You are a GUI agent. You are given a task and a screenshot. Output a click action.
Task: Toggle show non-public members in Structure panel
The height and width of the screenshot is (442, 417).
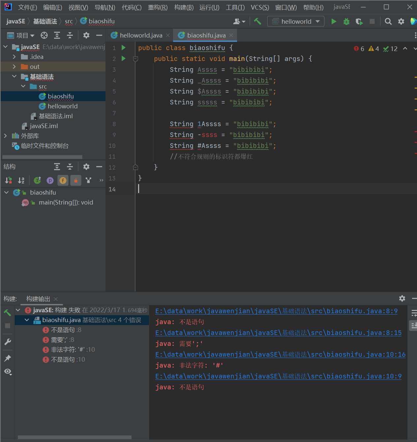[x=76, y=180]
